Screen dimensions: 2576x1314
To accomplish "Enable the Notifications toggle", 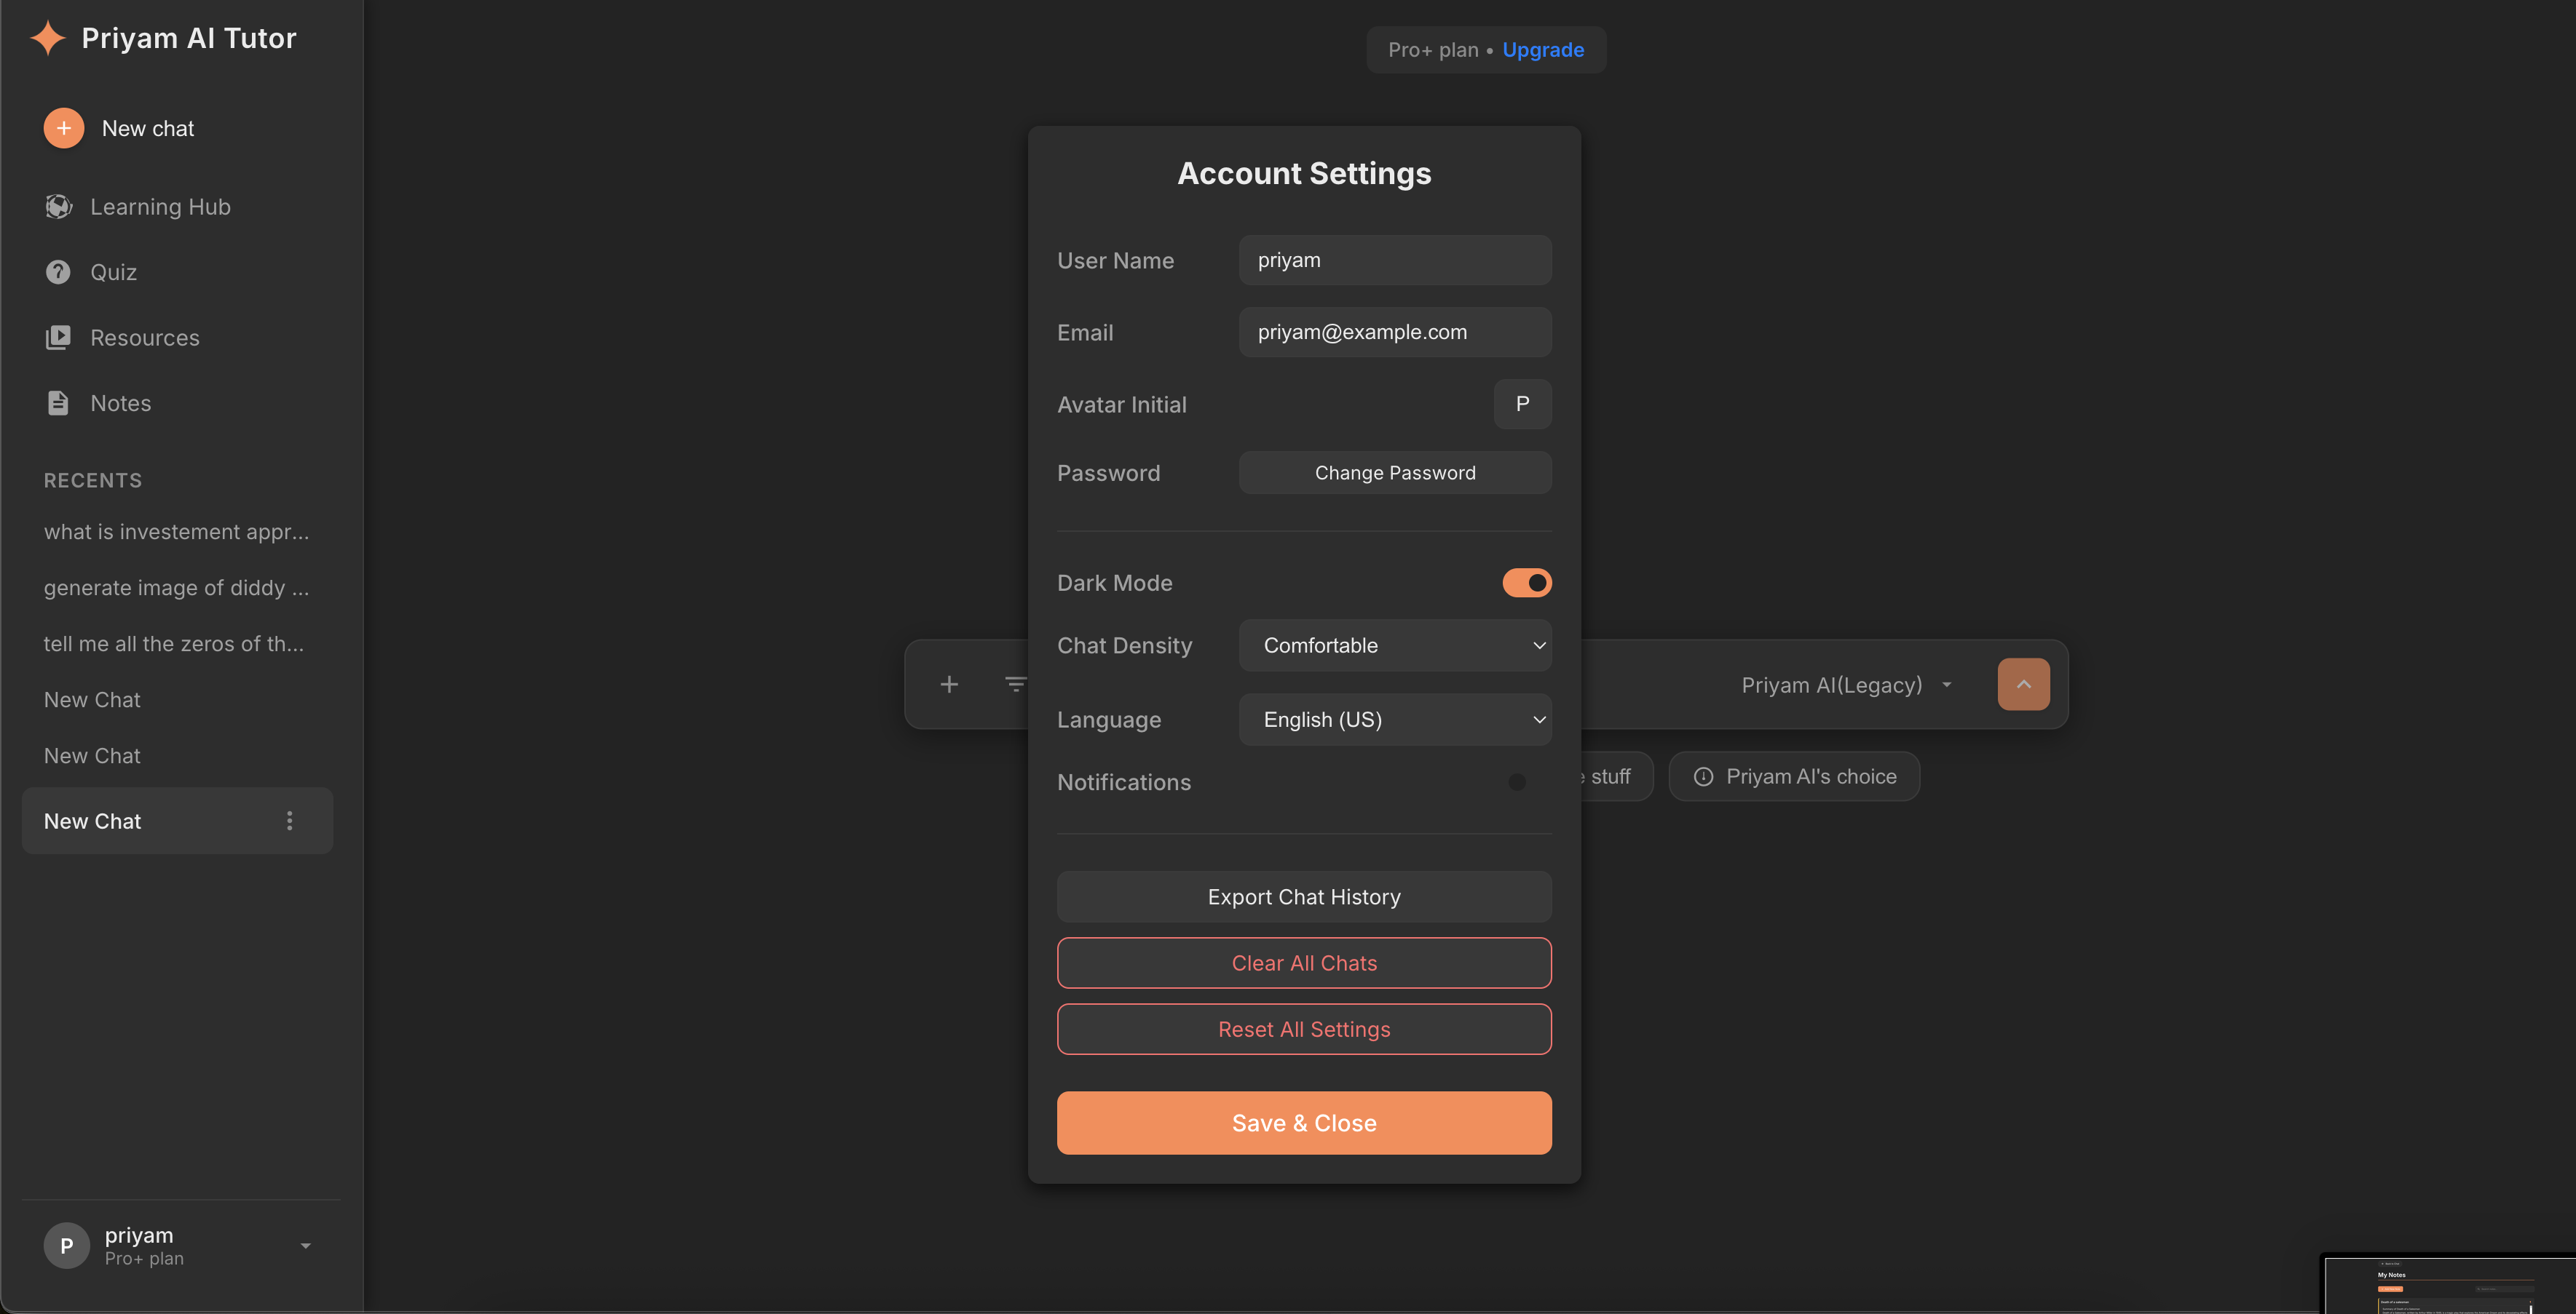I will (x=1526, y=782).
